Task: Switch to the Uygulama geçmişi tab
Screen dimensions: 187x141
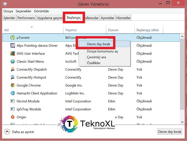Action: click(50, 18)
